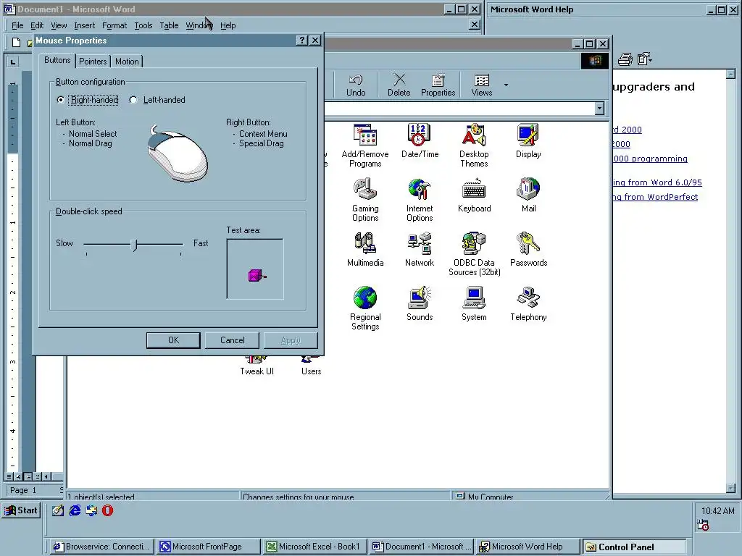
Task: Launch Internet Explorer from Quick Launch
Action: point(75,510)
